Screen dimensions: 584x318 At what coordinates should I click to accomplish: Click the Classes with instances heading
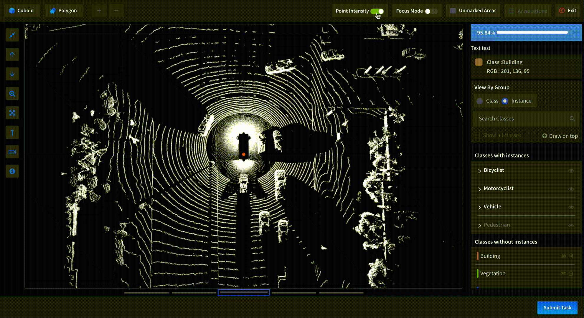501,155
